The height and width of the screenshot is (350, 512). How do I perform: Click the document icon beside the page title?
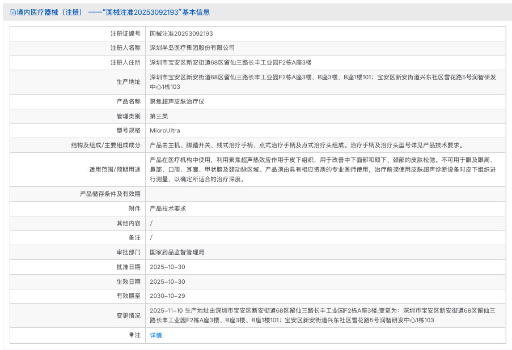pyautogui.click(x=13, y=12)
